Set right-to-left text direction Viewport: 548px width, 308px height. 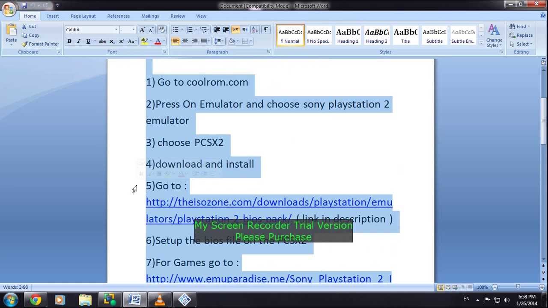245,30
